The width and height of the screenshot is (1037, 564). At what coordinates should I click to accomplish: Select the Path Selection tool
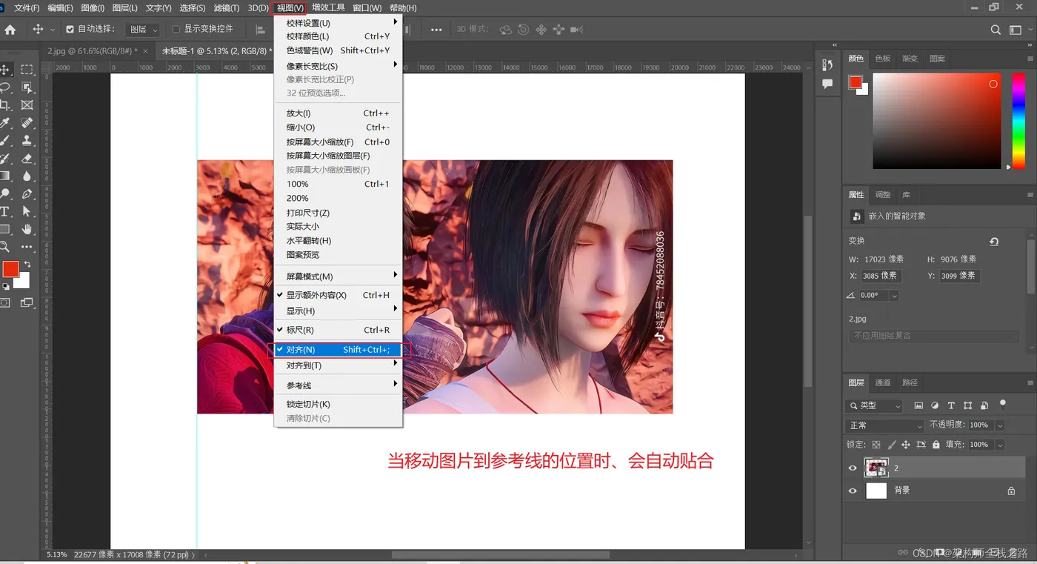27,212
